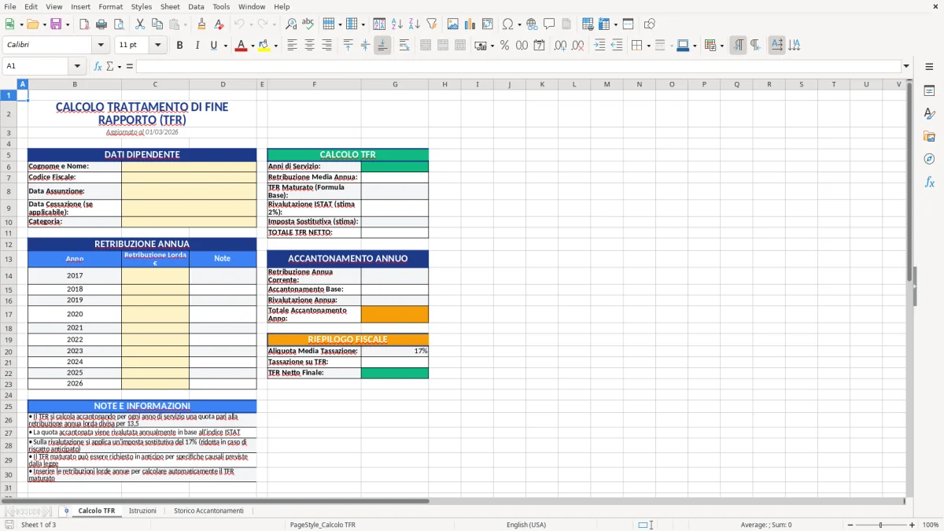Image resolution: width=944 pixels, height=531 pixels.
Task: Click column header G
Action: [395, 84]
